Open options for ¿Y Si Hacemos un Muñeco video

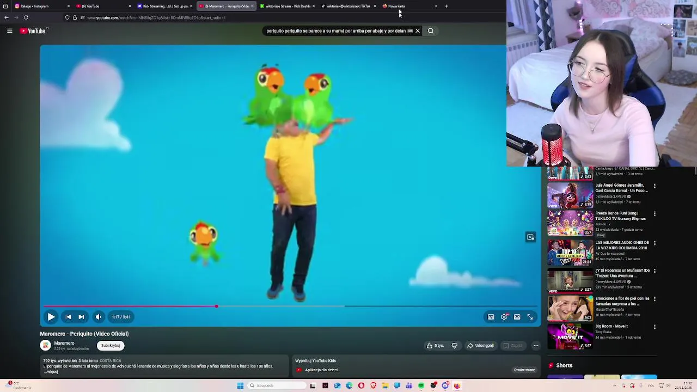tap(655, 271)
